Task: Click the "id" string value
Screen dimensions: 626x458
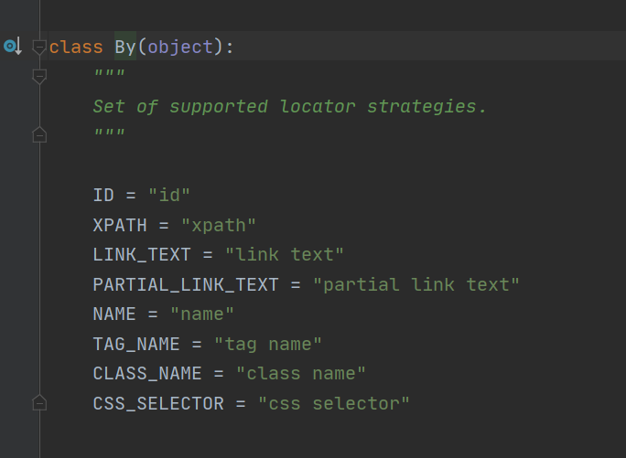Action: click(169, 195)
